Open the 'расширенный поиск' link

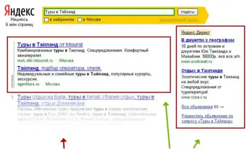[x=179, y=20]
